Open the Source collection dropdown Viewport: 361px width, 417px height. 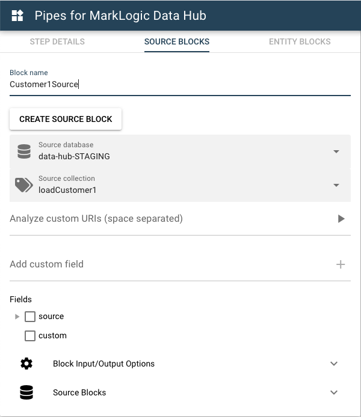(x=336, y=185)
